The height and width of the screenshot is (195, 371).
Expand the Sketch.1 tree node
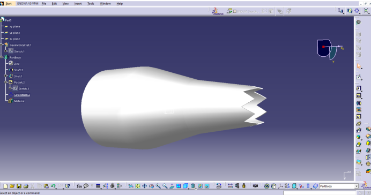click(x=6, y=51)
